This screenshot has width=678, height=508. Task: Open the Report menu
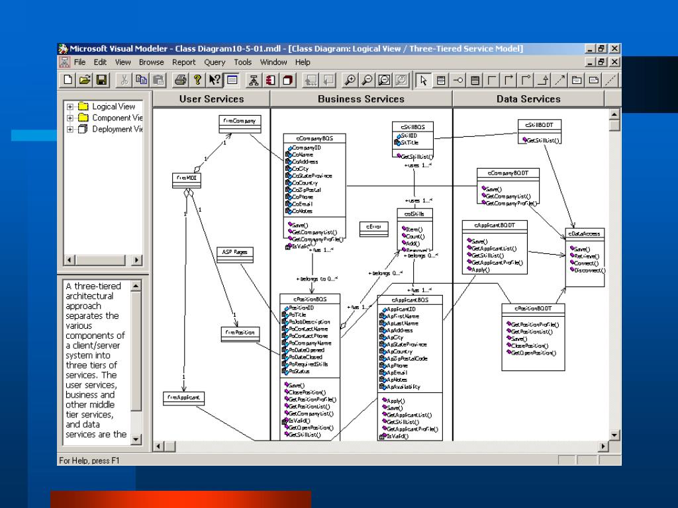pyautogui.click(x=184, y=62)
